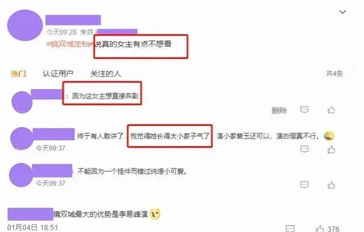Open the 今天09:28 post timestamp link
Screen dimensions: 364x232
(x=61, y=32)
